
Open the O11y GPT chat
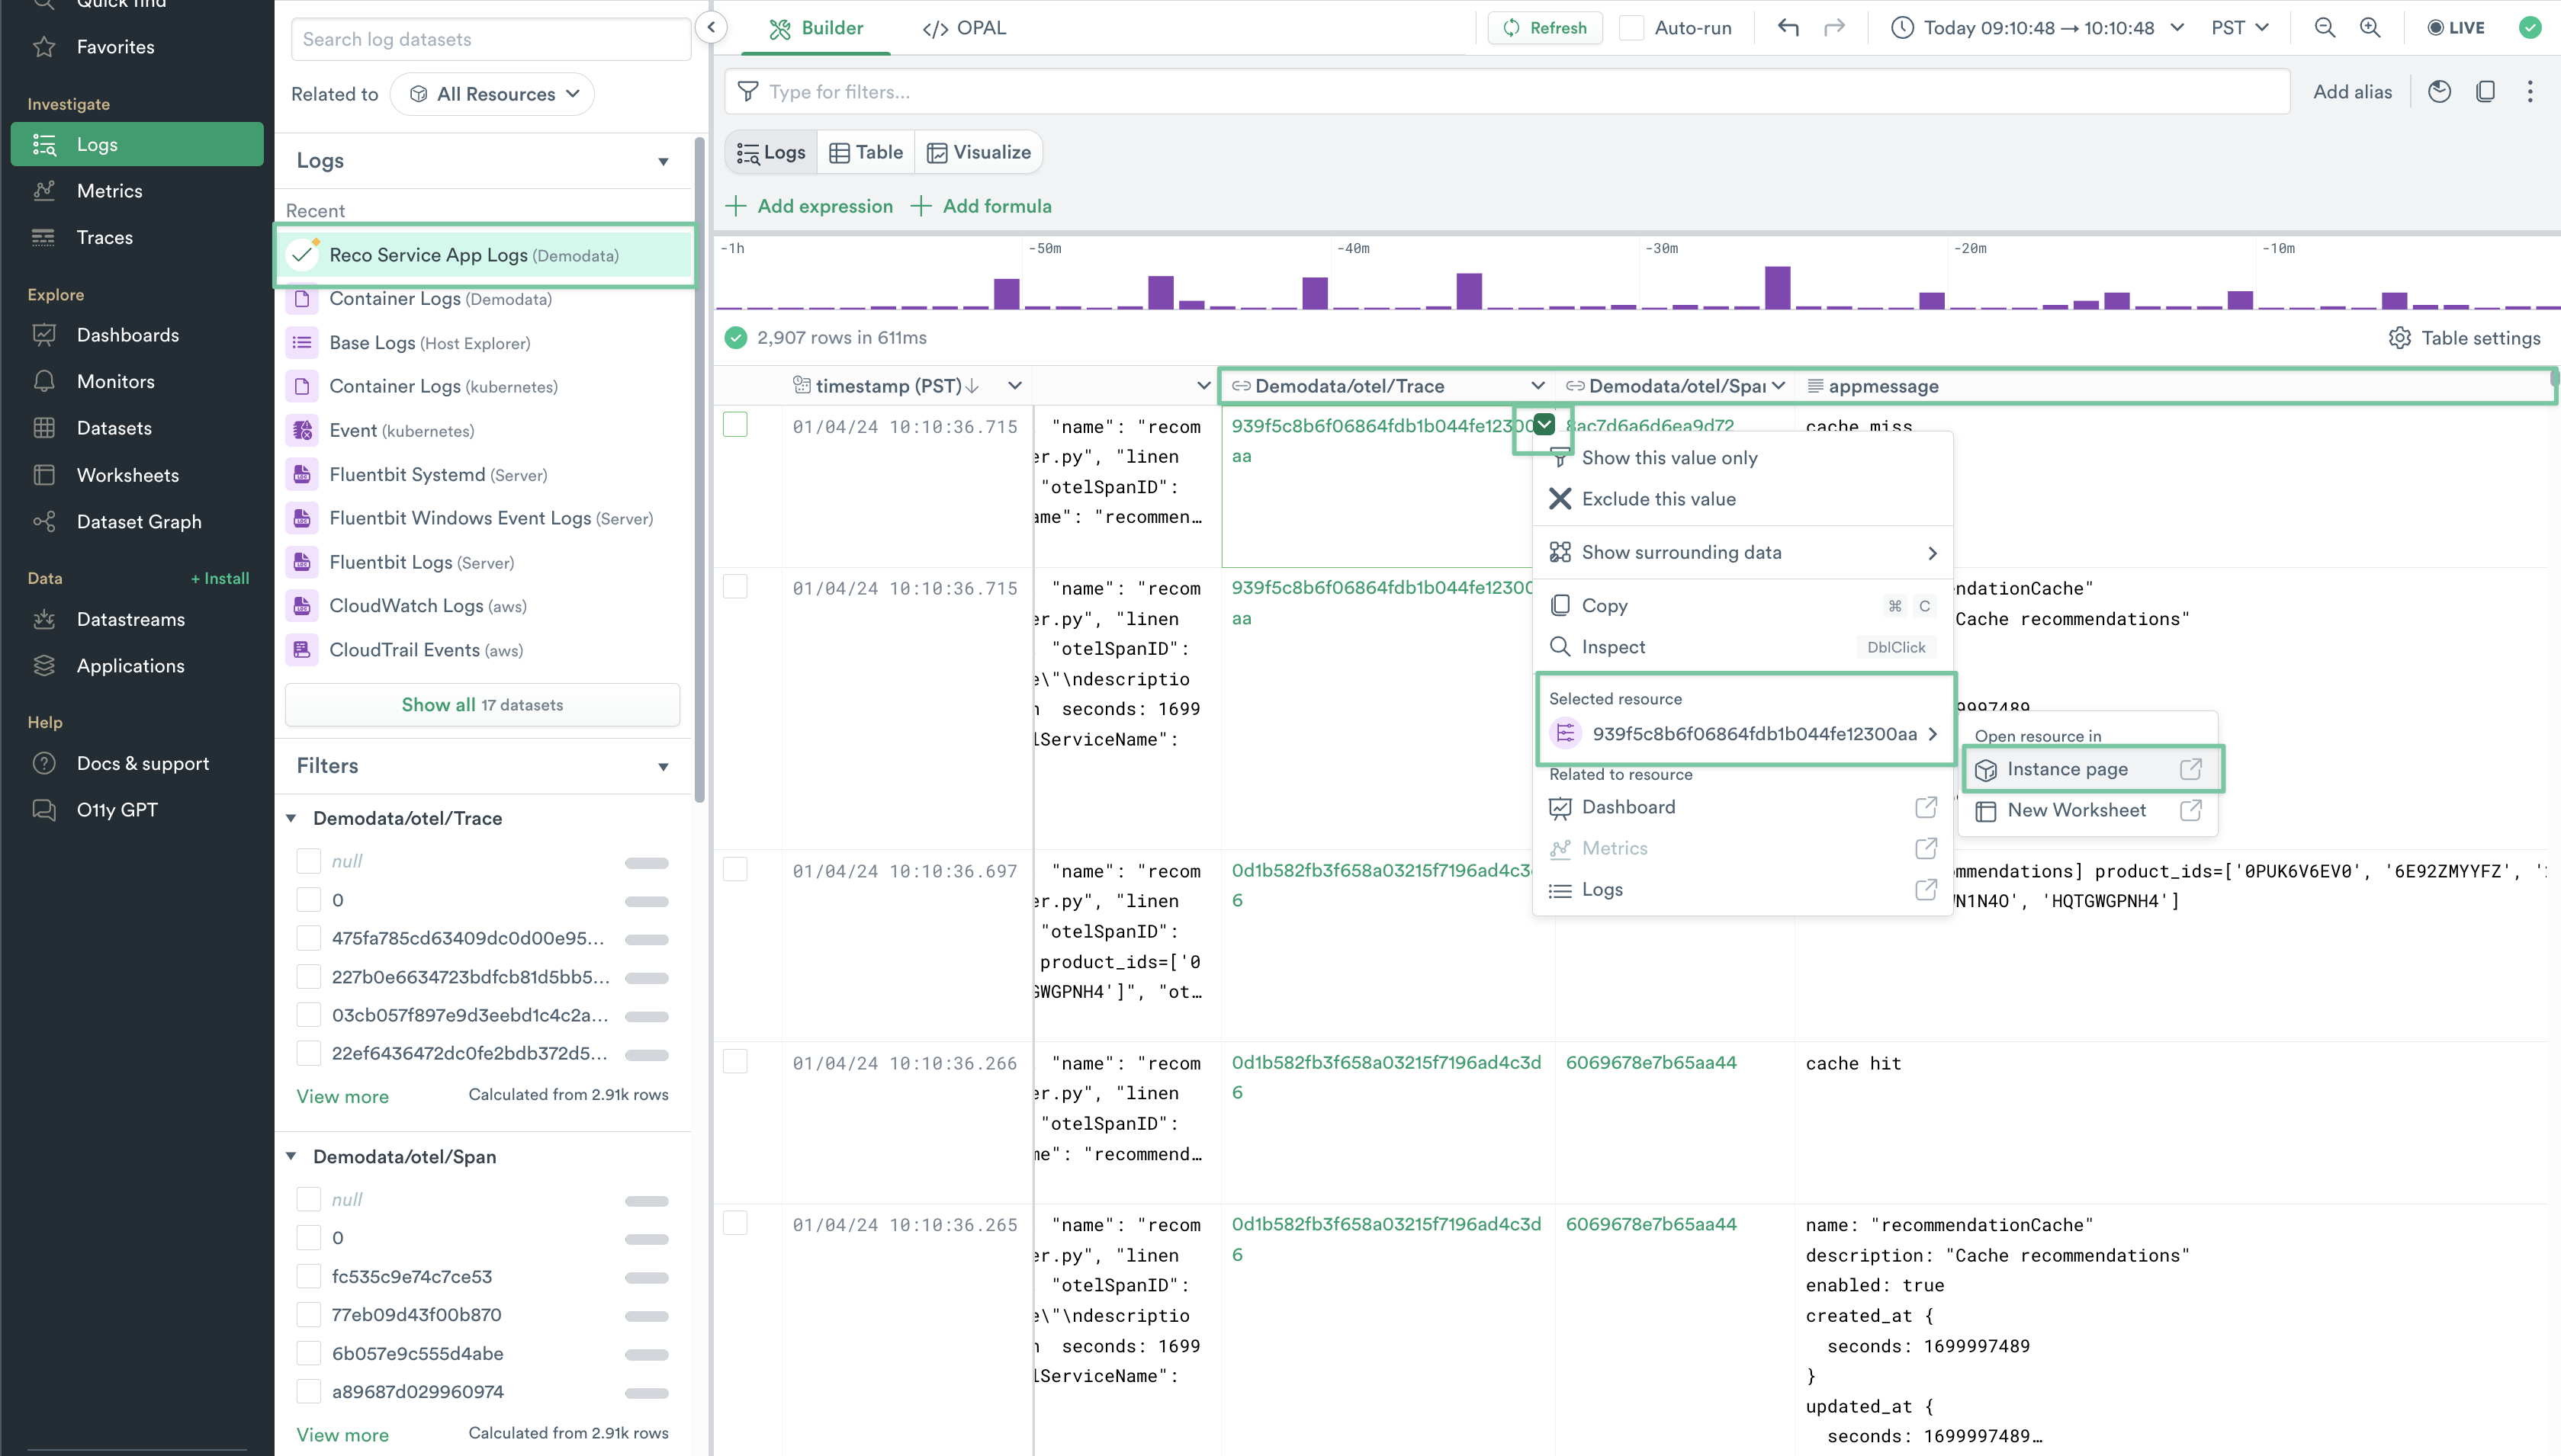coord(116,810)
